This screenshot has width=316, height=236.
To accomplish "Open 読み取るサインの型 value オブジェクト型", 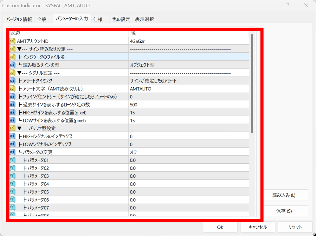I will click(189, 65).
